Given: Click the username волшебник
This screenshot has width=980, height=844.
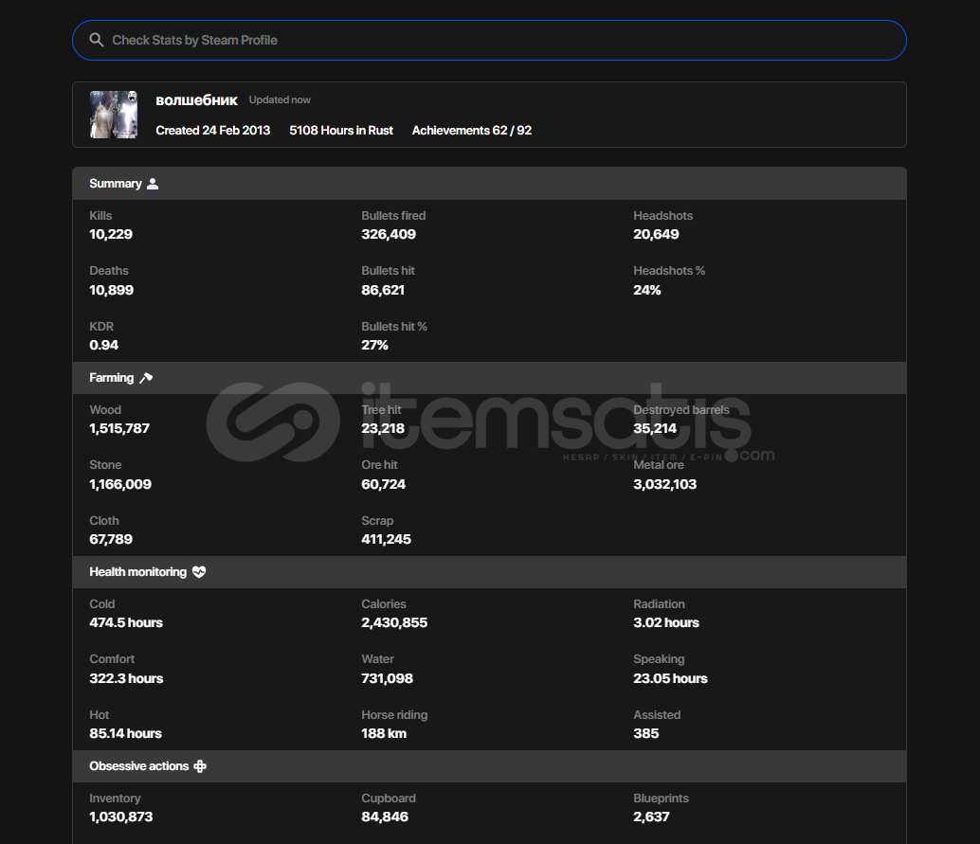Looking at the screenshot, I should click(x=196, y=100).
